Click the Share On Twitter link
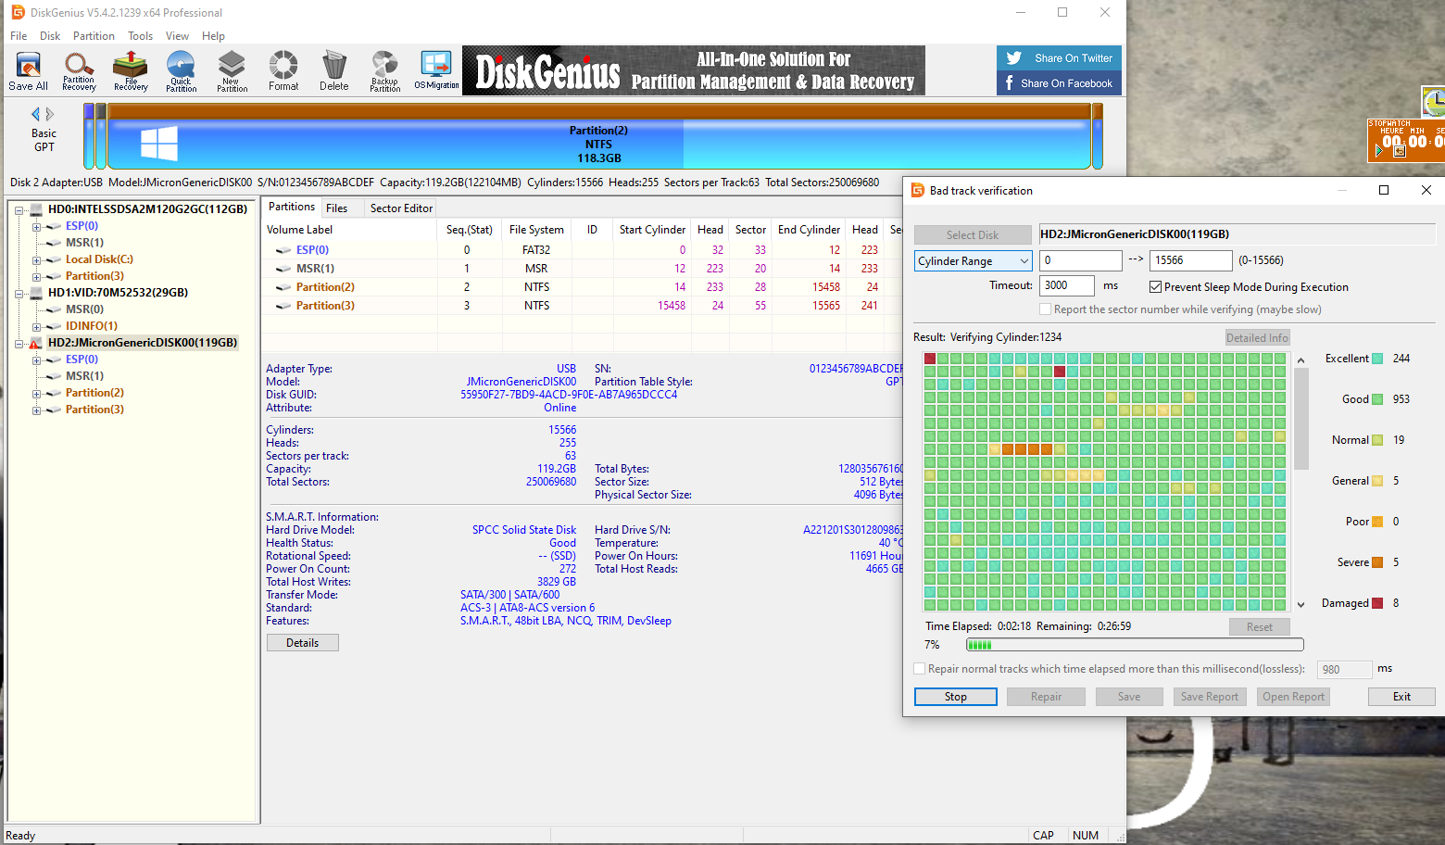Viewport: 1445px width, 845px height. [1059, 58]
